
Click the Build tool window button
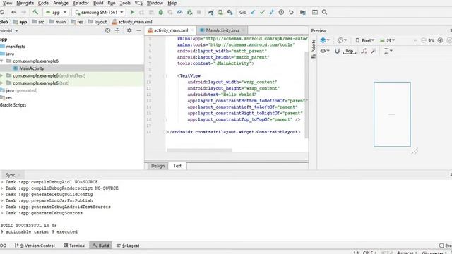(101, 246)
